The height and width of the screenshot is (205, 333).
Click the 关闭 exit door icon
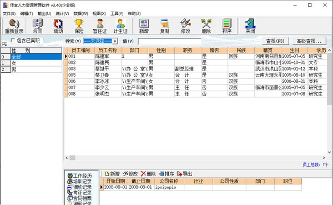click(x=250, y=26)
